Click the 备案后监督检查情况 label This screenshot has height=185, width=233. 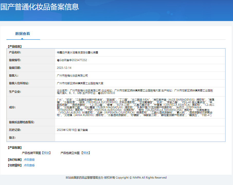tap(22, 122)
